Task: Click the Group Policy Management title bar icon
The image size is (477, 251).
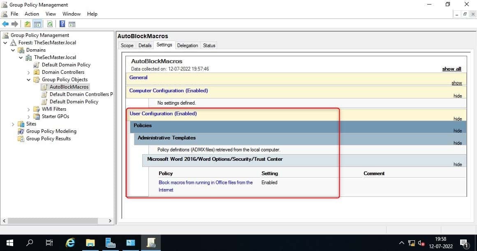Action: point(5,5)
